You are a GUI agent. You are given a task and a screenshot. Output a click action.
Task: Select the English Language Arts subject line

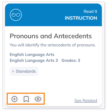[x=32, y=55]
